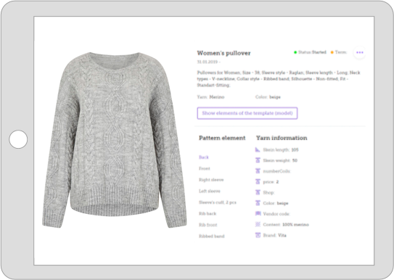394x280 pixels.
Task: Click the Yarn: Merino text
Action: pos(210,97)
